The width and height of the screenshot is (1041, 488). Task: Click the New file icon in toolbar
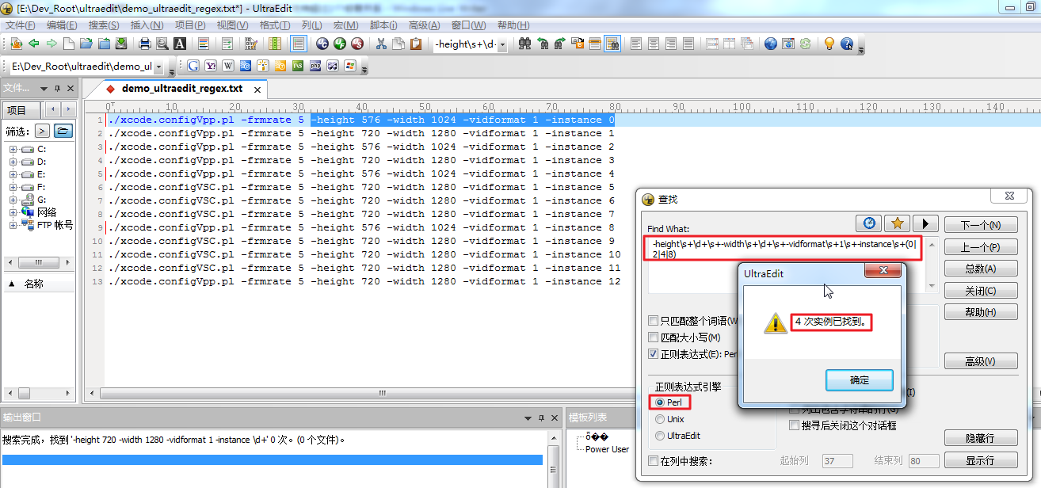coord(70,44)
